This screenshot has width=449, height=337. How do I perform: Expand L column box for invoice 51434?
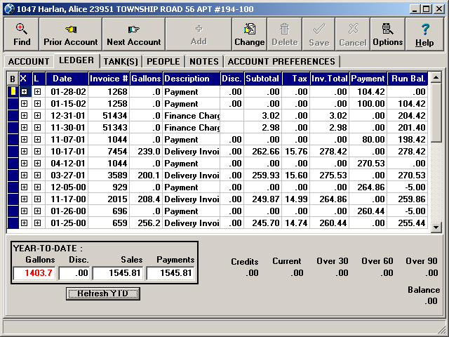tap(37, 115)
